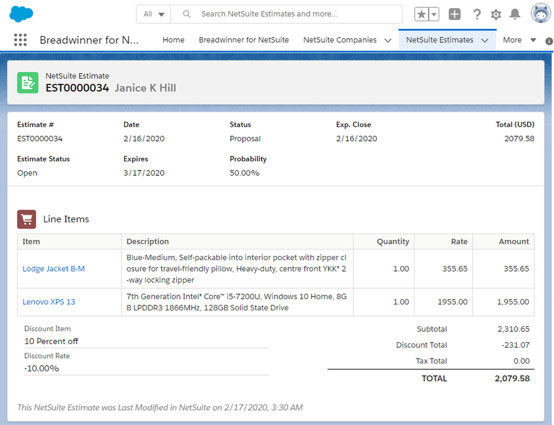Open the setup gear icon
This screenshot has width=554, height=425.
496,14
